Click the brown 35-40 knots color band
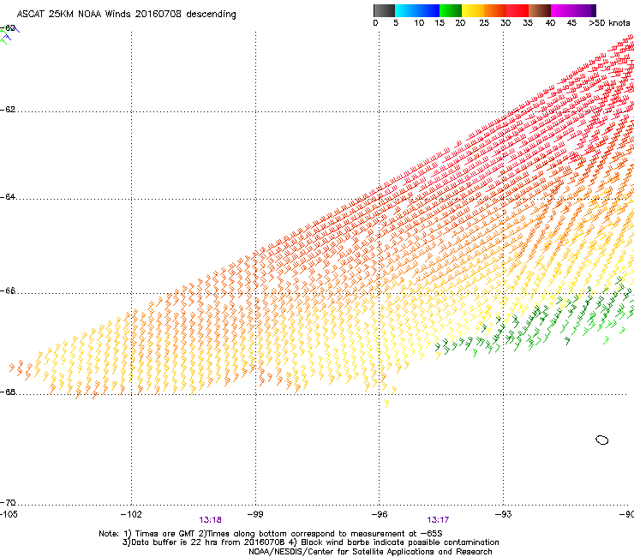634x557 pixels. pos(540,10)
